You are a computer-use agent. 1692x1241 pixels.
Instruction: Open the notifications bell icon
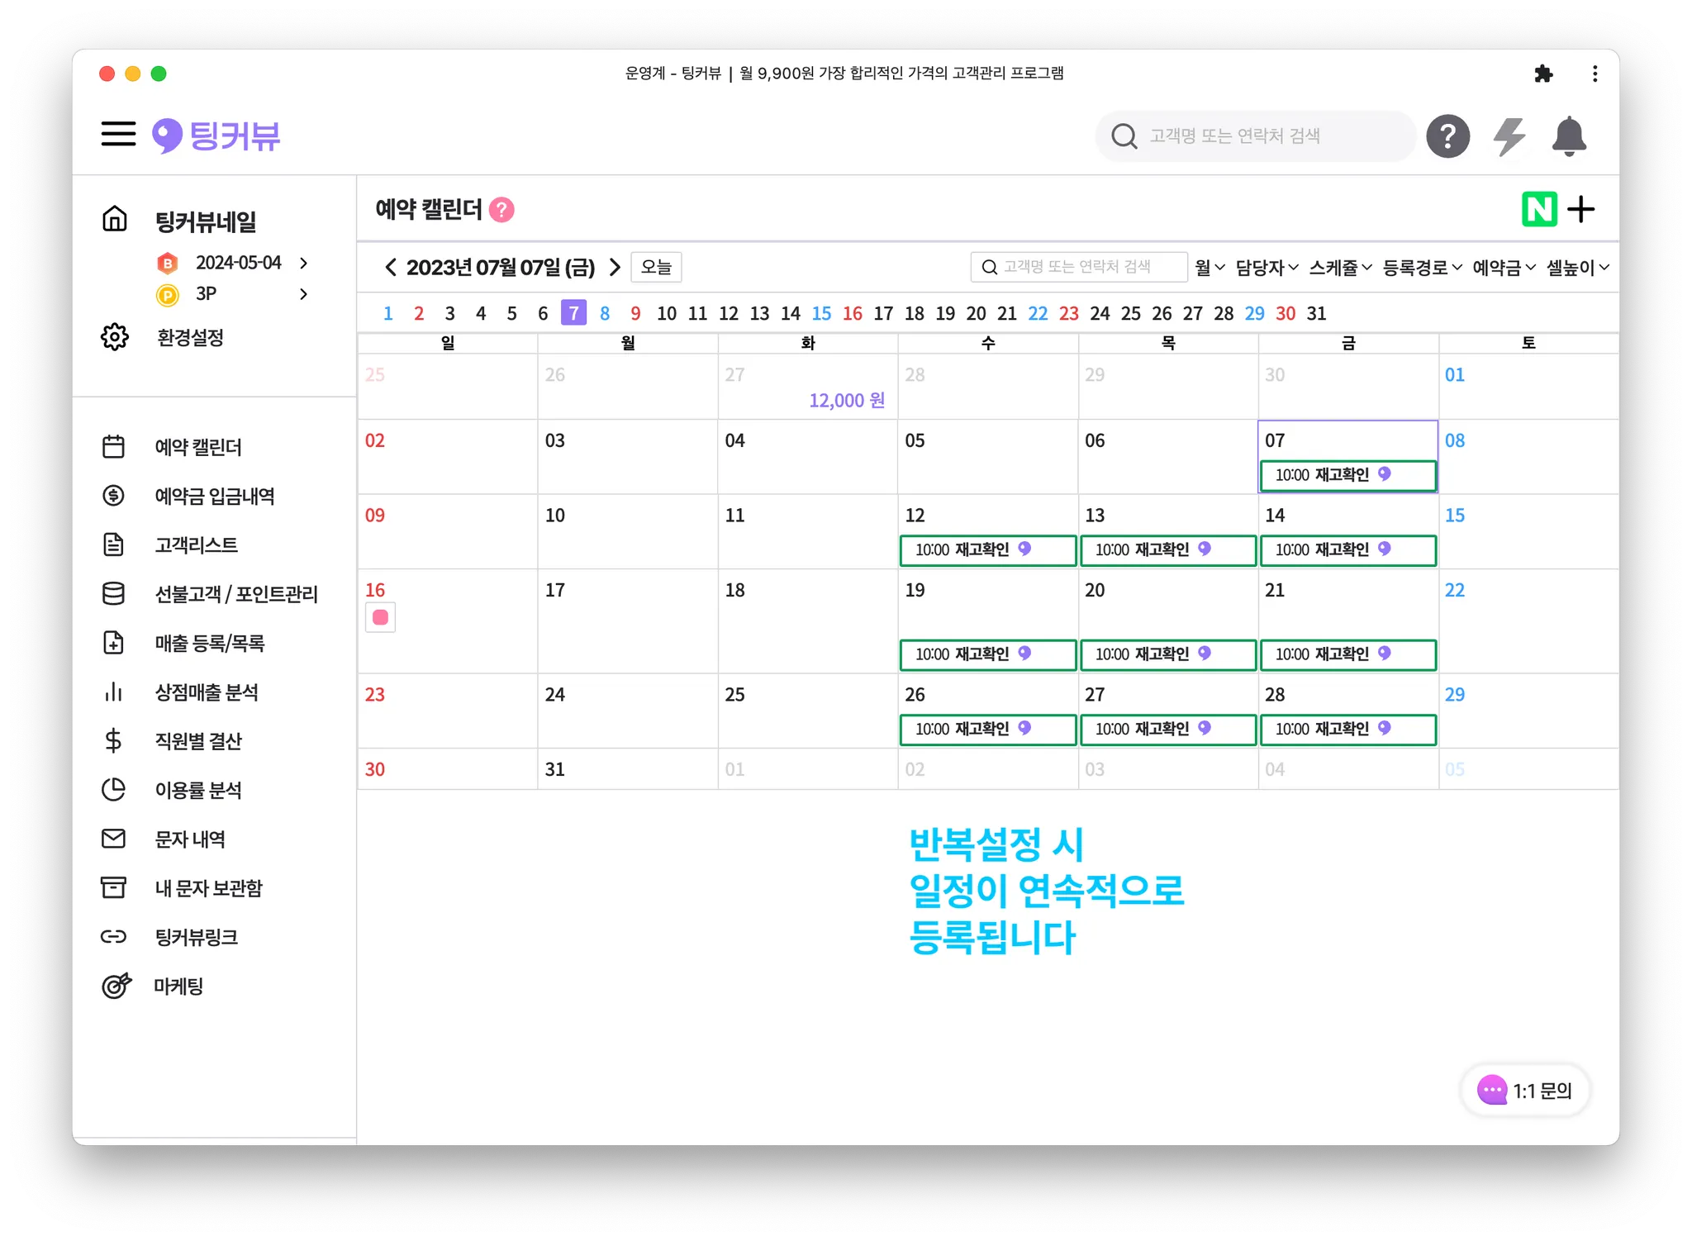pos(1568,136)
